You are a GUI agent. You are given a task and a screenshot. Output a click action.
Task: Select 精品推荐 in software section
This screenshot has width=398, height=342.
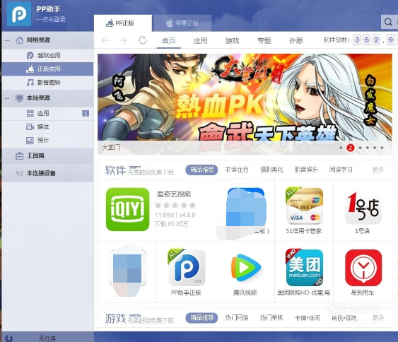click(x=201, y=170)
